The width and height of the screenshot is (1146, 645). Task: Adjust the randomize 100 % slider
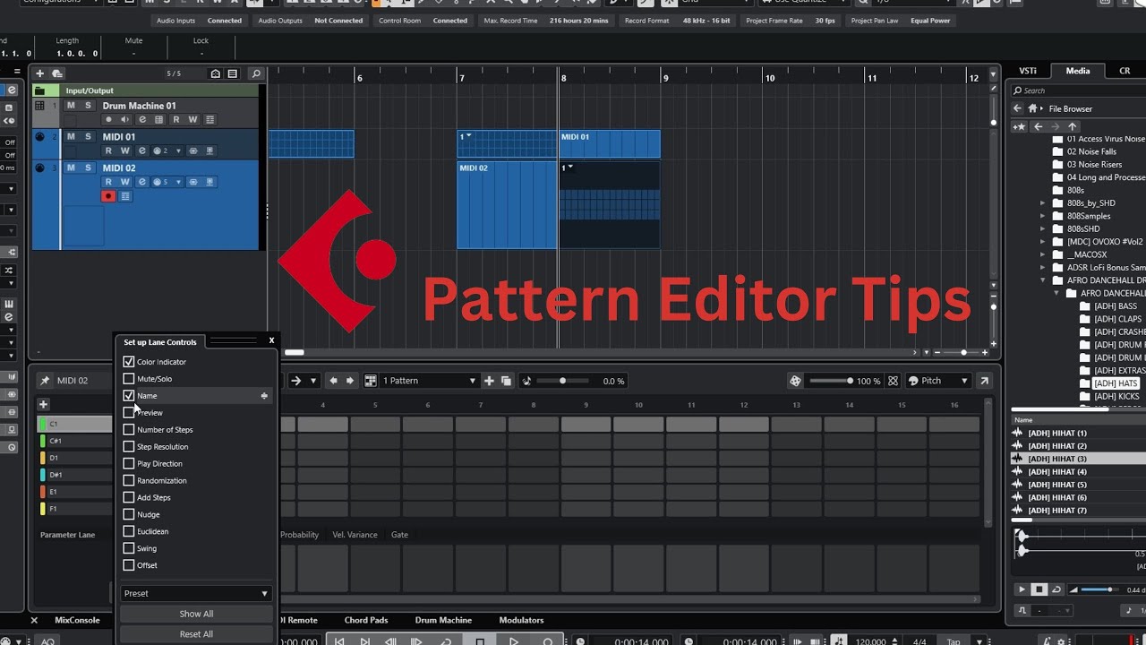coord(830,381)
